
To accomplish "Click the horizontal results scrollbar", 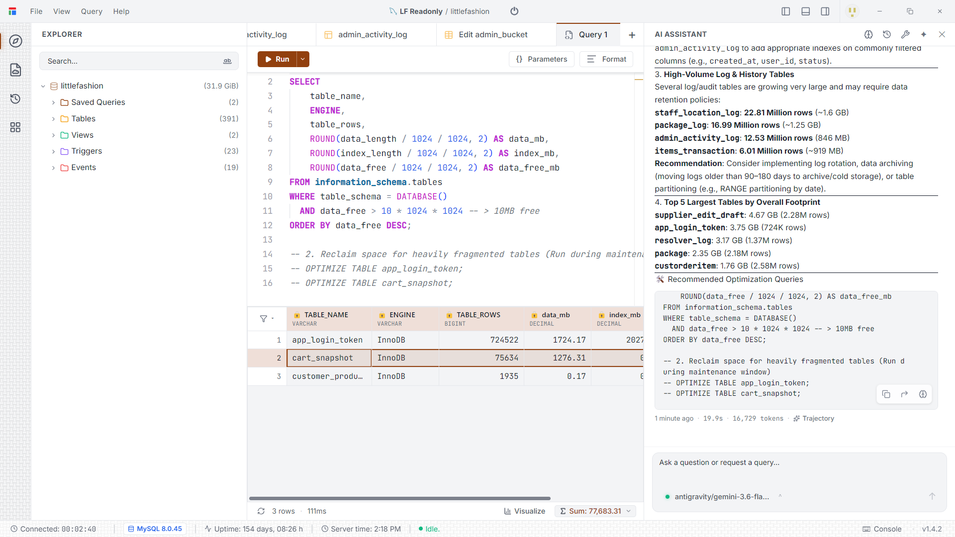I will pyautogui.click(x=399, y=498).
